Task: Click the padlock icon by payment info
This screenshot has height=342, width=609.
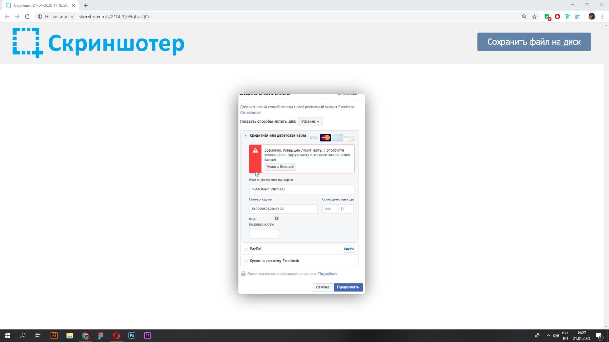Action: point(243,274)
